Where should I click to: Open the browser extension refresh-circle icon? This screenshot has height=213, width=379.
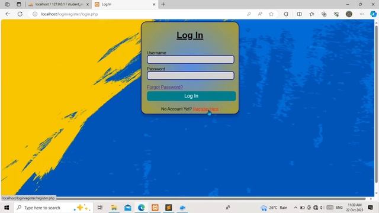pos(286,14)
